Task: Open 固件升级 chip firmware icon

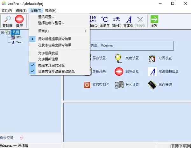Action: pyautogui.click(x=152, y=85)
